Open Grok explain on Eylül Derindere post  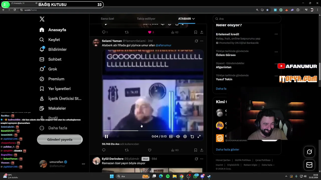click(196, 159)
